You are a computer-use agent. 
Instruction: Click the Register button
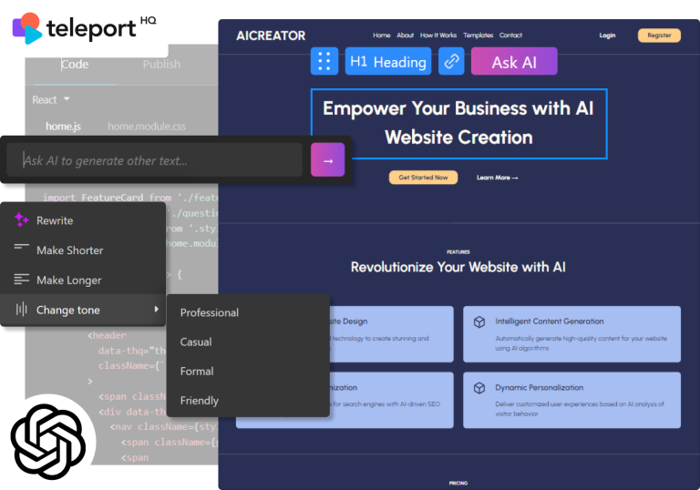[659, 36]
